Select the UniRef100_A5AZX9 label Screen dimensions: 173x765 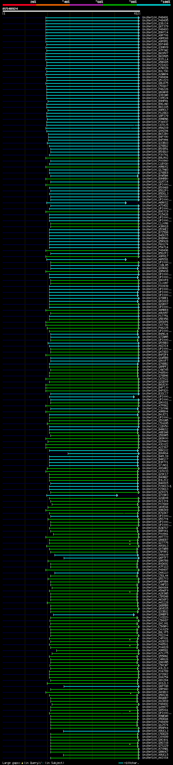(155, 128)
